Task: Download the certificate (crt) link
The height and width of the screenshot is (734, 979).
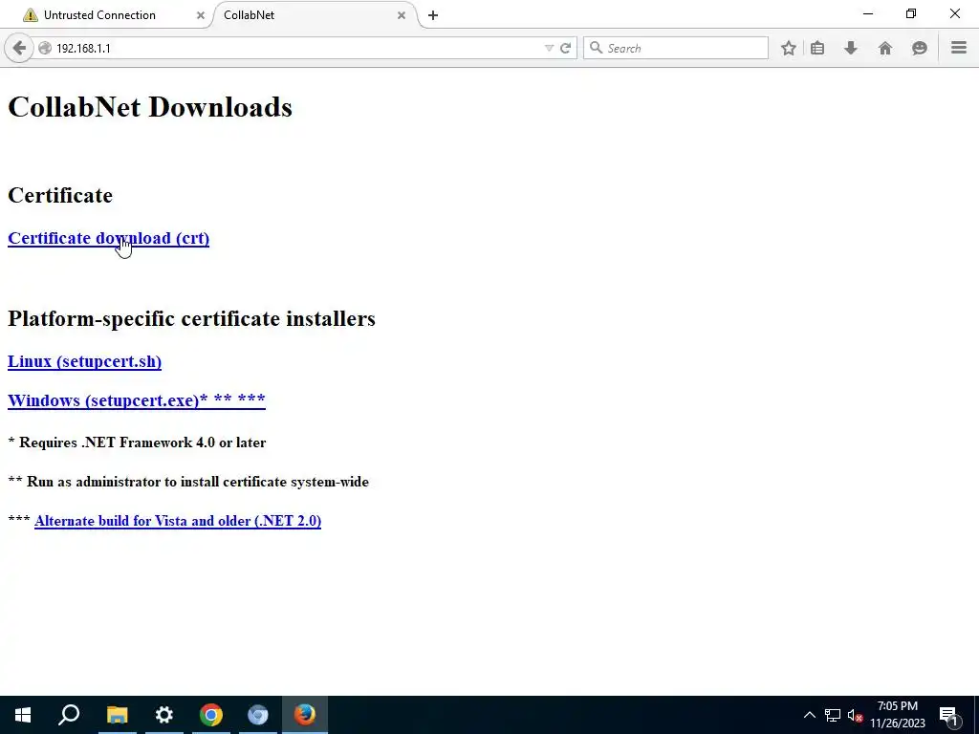Action: click(109, 238)
